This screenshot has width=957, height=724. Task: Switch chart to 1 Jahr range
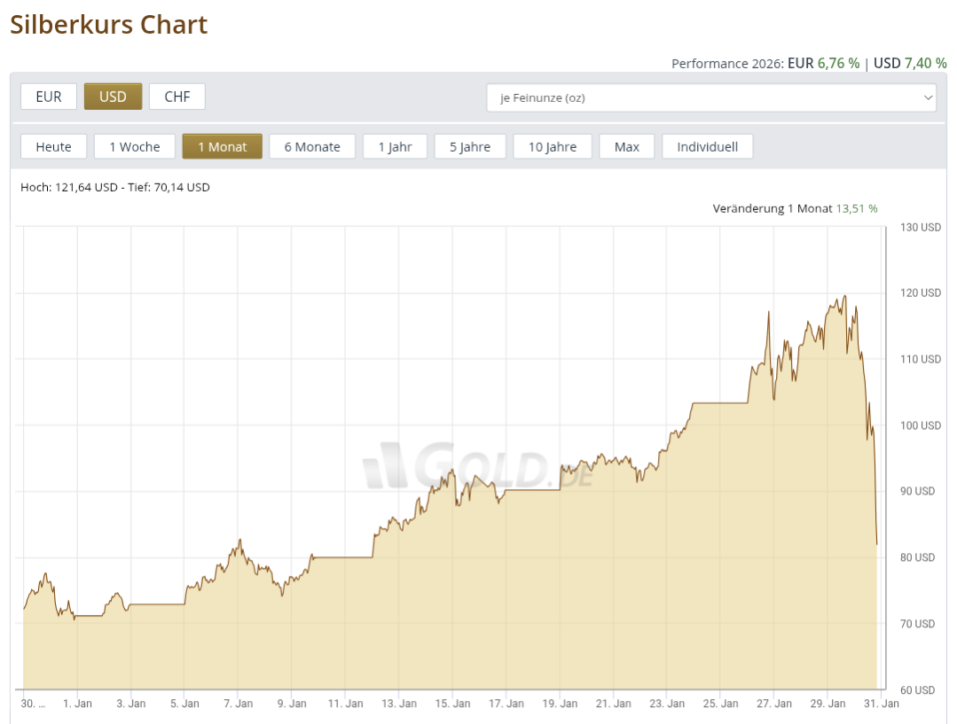395,146
